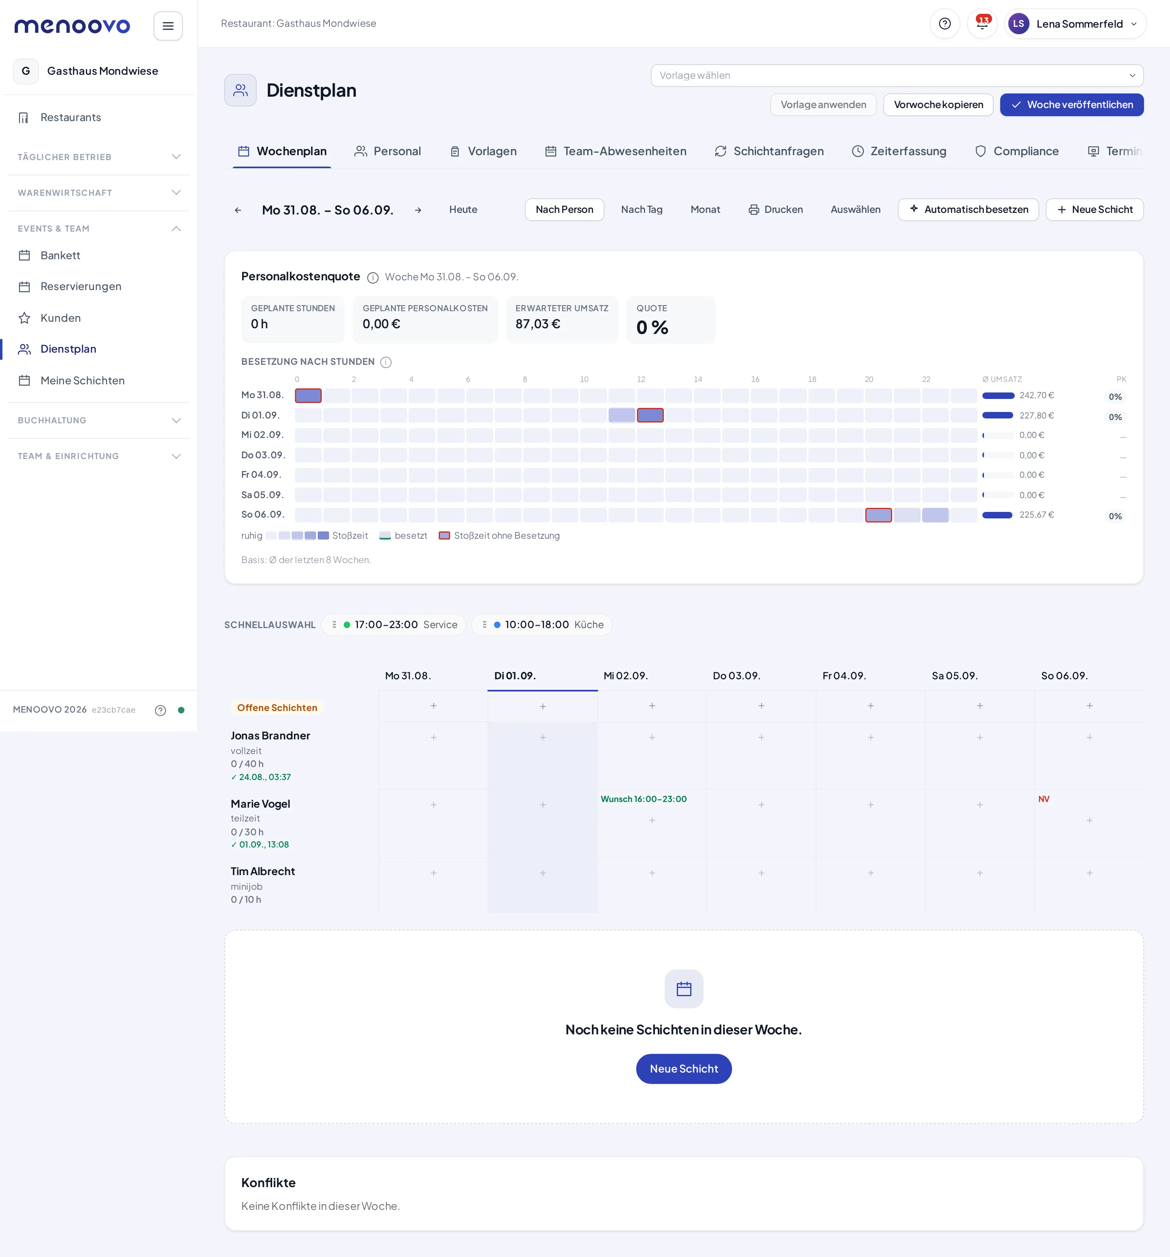Open the Personal tab
Image resolution: width=1170 pixels, height=1257 pixels.
(387, 152)
